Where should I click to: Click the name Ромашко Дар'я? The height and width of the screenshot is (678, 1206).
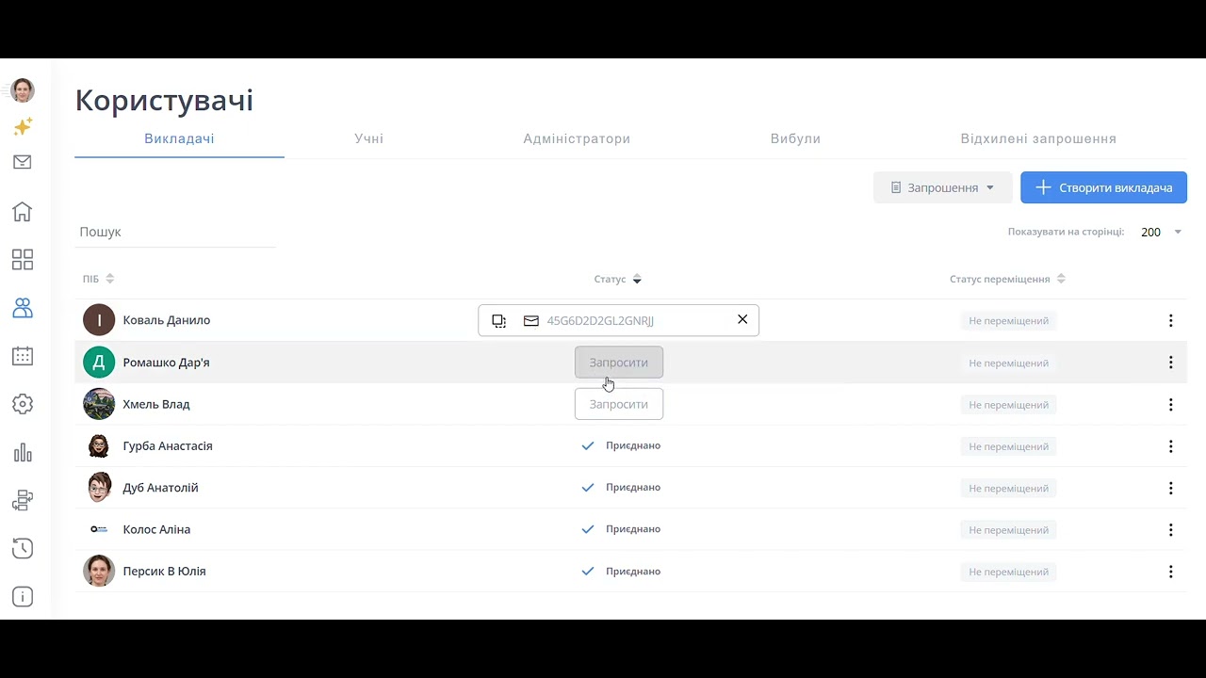166,363
